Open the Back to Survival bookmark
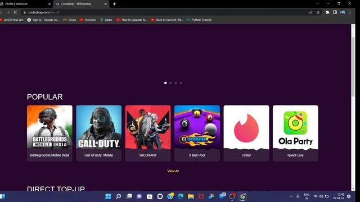Image resolution: width=360 pixels, height=202 pixels. point(167,20)
